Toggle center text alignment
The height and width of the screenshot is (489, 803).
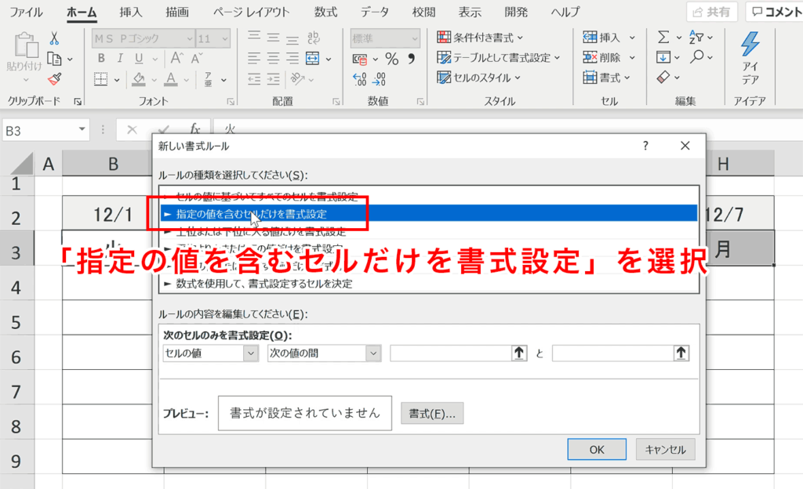(x=274, y=58)
